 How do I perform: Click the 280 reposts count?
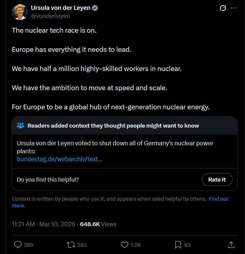point(82,245)
